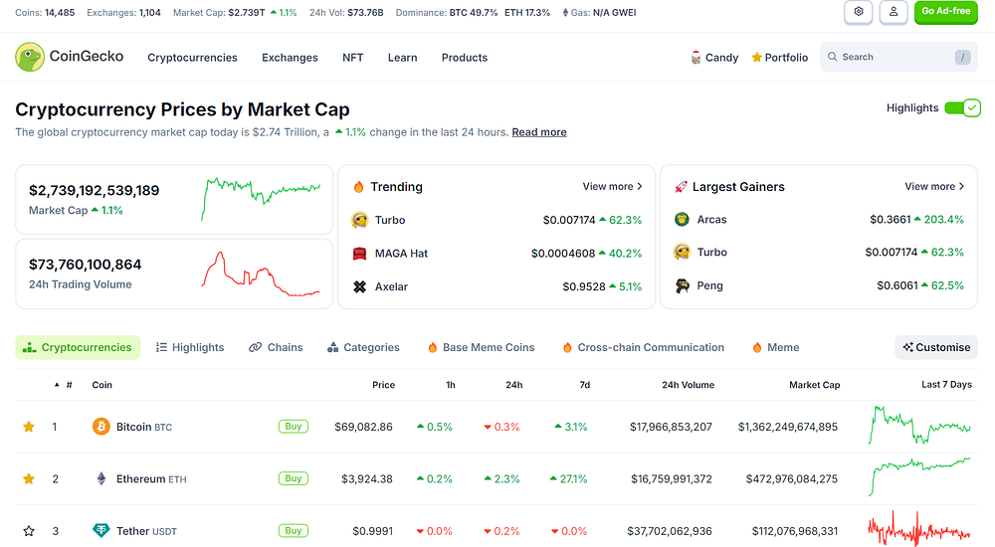Screen dimensions: 995x547
Task: Expand Largest Gainers via View more
Action: point(934,187)
